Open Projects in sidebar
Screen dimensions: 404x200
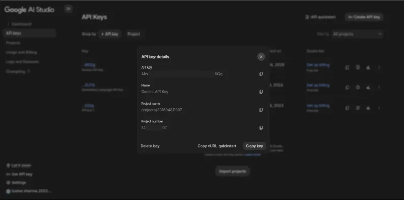[13, 43]
